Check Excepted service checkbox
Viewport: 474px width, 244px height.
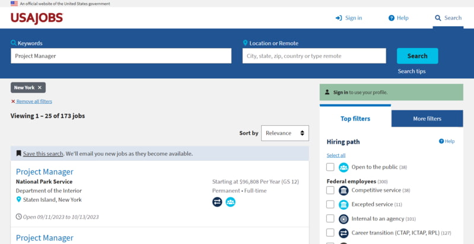point(330,205)
